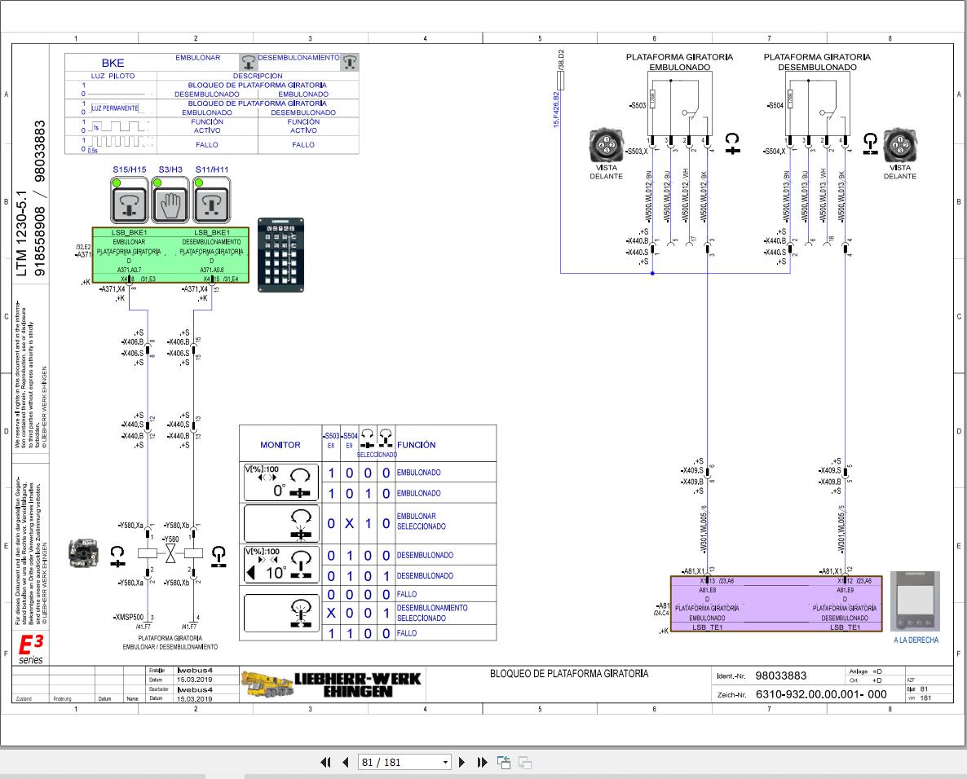This screenshot has height=779, width=967.
Task: Click the monitor thumbnail above A LA DERECHA
Action: click(915, 601)
